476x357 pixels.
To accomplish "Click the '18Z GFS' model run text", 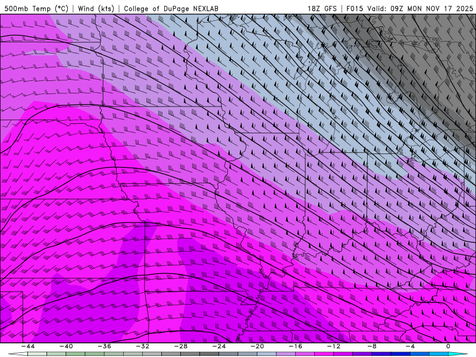I will click(322, 8).
